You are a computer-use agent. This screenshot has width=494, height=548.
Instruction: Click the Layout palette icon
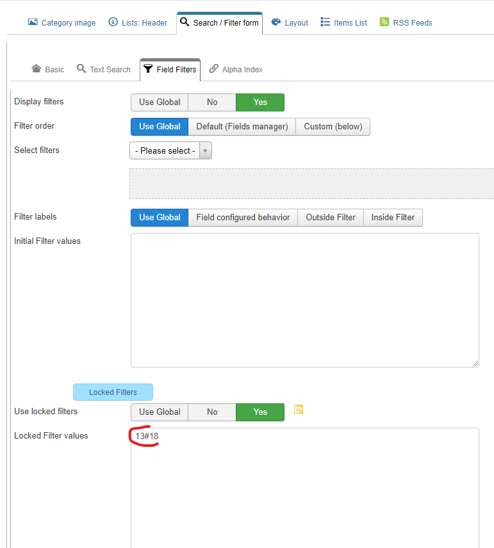click(276, 22)
